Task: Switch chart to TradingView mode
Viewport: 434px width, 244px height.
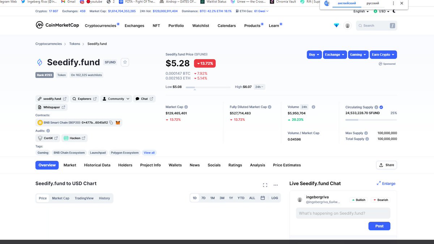Action: (84, 198)
